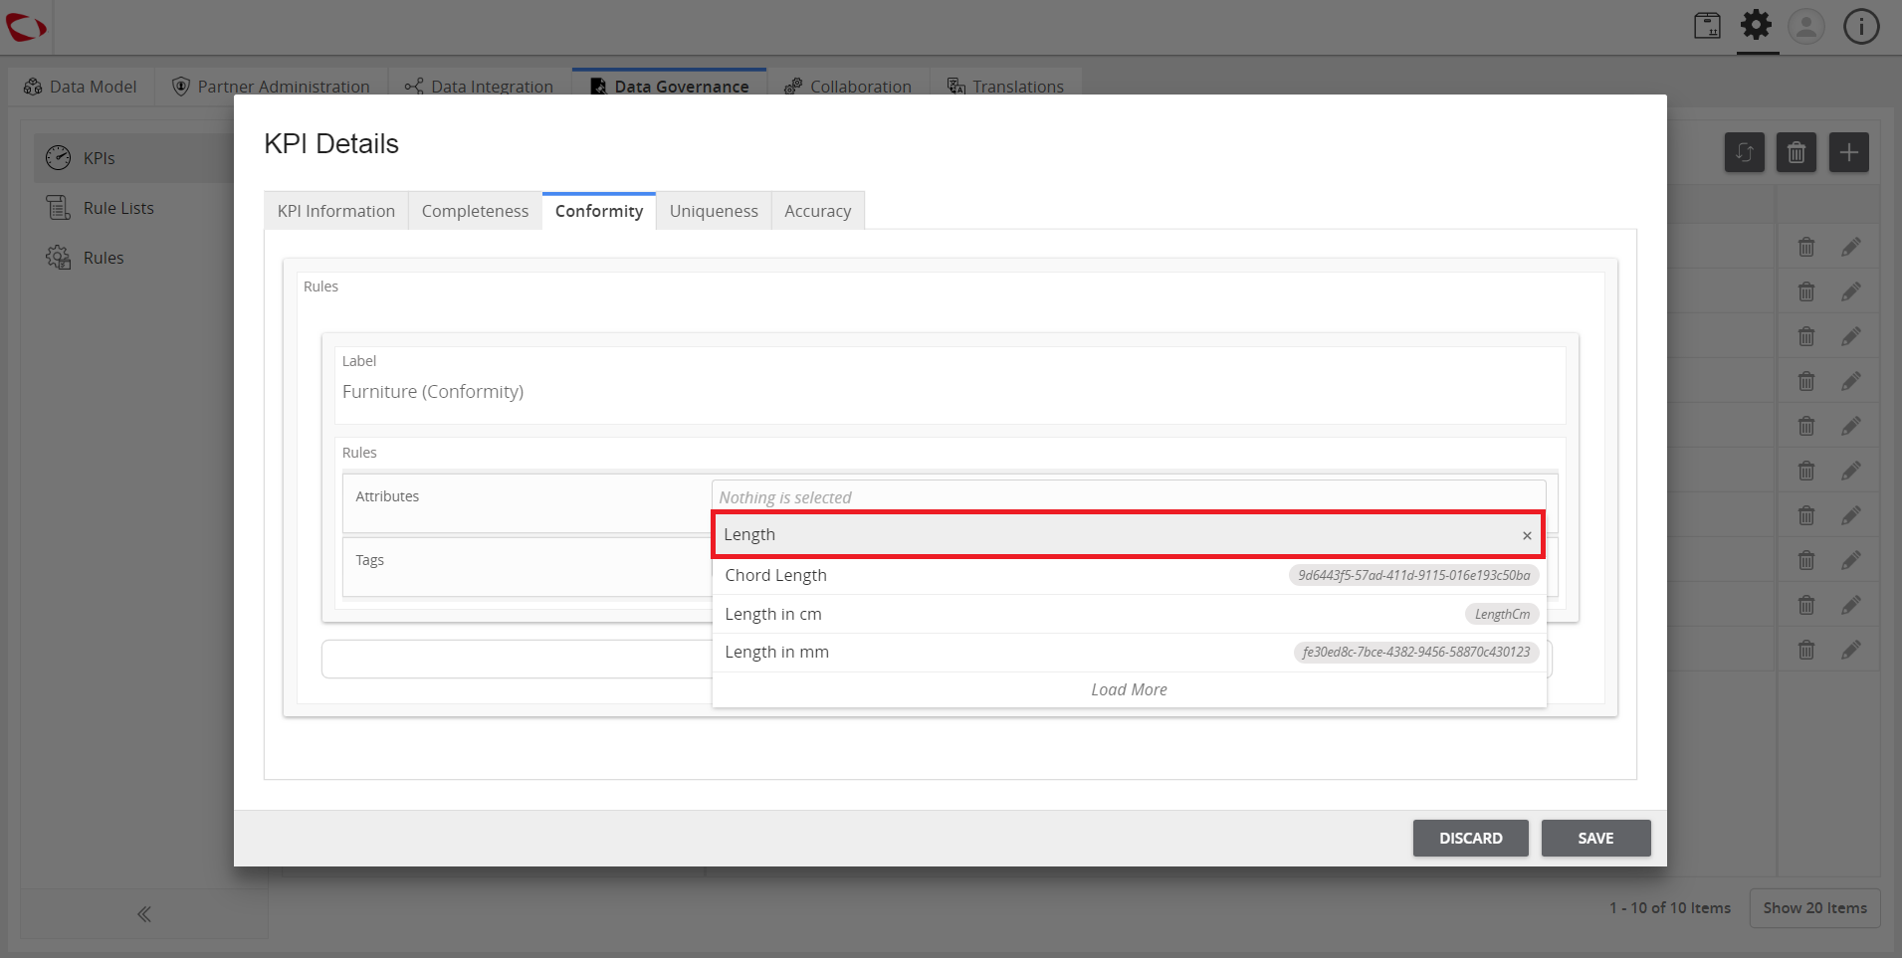
Task: Choose Length in cm option
Action: pyautogui.click(x=1129, y=614)
